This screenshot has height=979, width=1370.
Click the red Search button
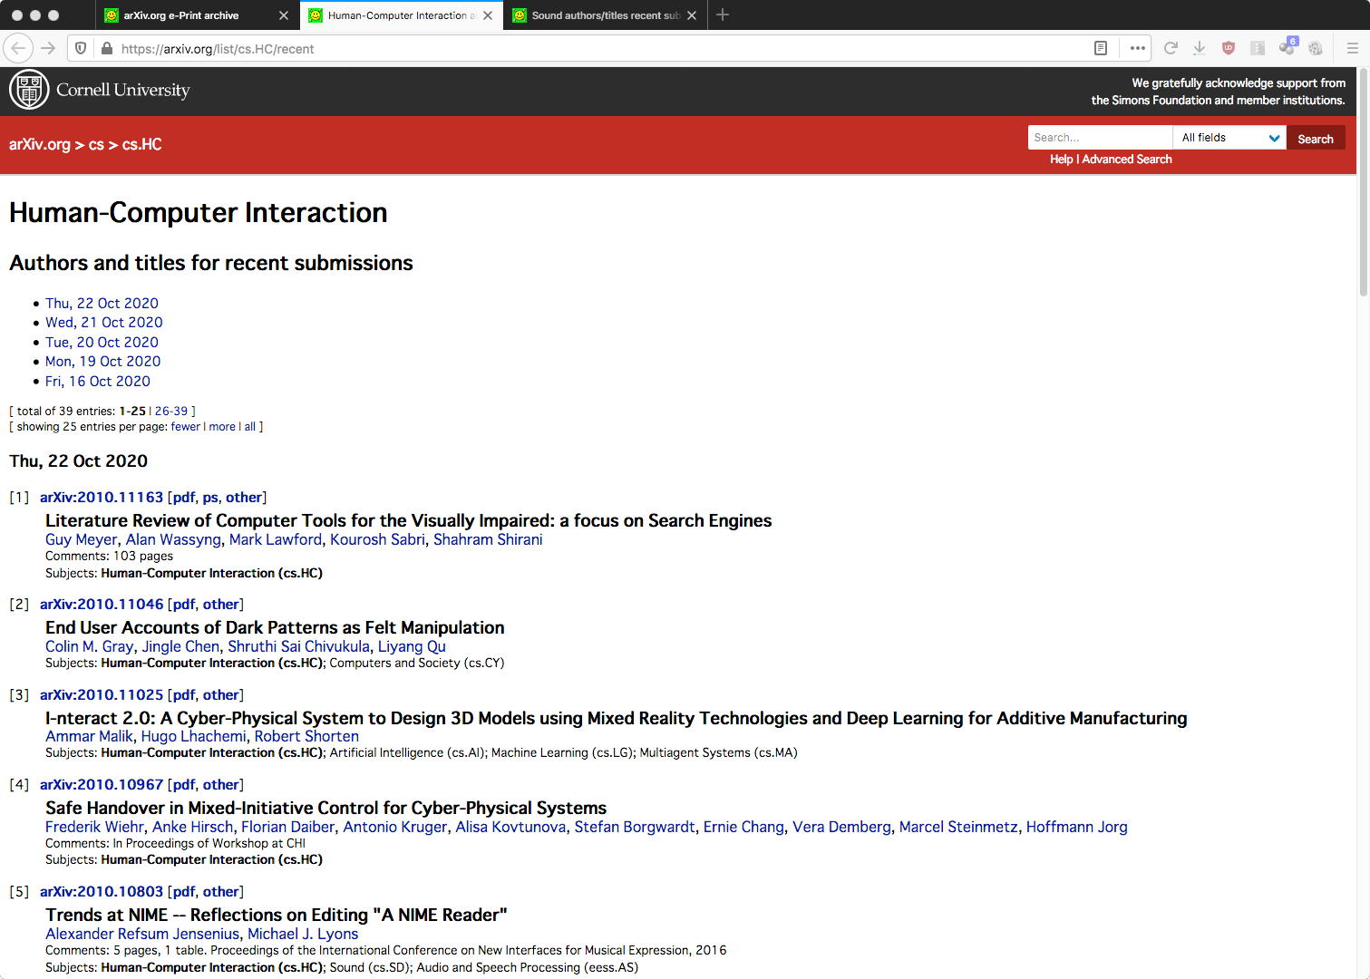pos(1316,139)
